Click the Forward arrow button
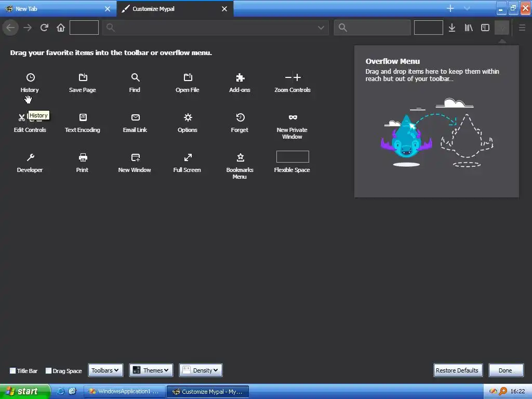 click(28, 28)
